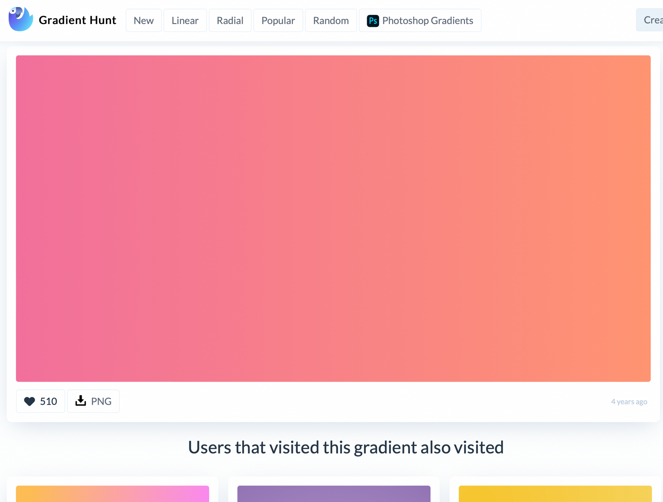Click the download icon next to PNG

click(x=80, y=401)
